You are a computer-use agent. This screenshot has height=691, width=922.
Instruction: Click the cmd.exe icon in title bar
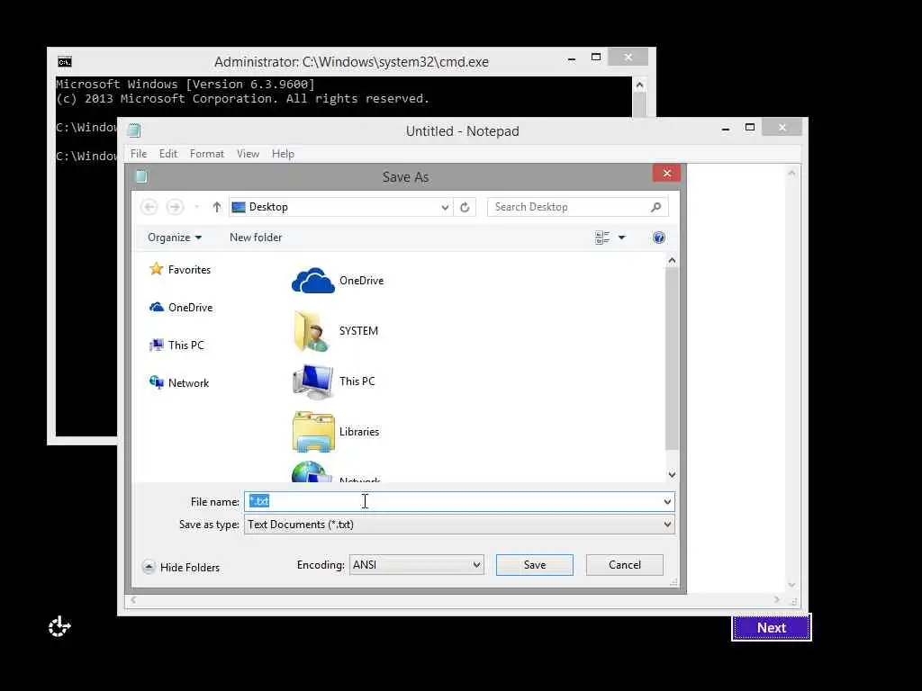pos(65,62)
